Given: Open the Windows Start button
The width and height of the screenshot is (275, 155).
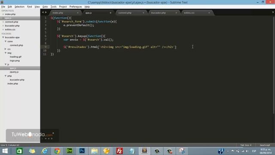Looking at the screenshot, I should [x=5, y=151].
